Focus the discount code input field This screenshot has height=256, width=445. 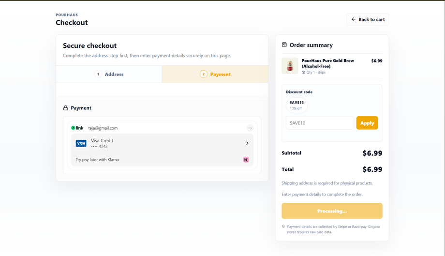(x=320, y=123)
